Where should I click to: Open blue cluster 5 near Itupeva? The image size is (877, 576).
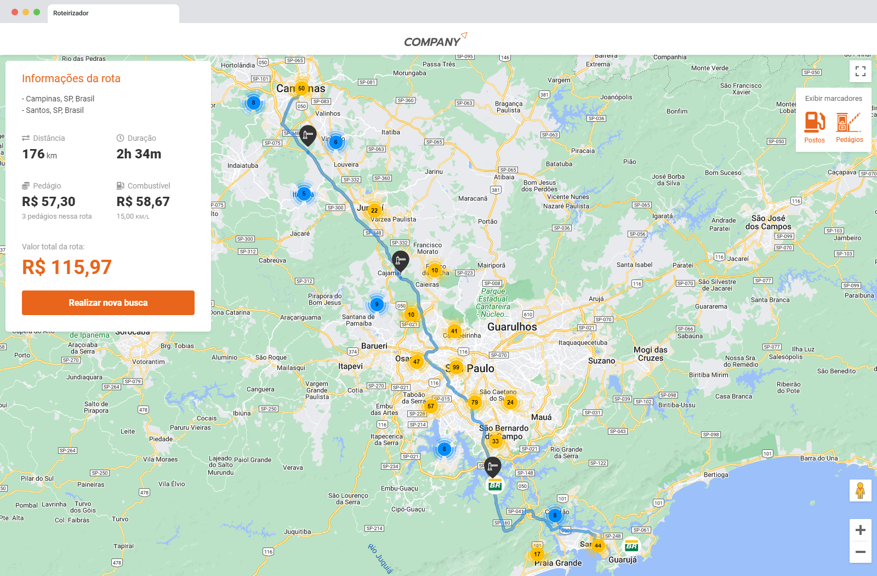pyautogui.click(x=304, y=193)
